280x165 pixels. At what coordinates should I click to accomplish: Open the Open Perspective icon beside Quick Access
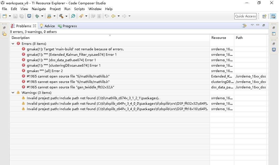(265, 16)
